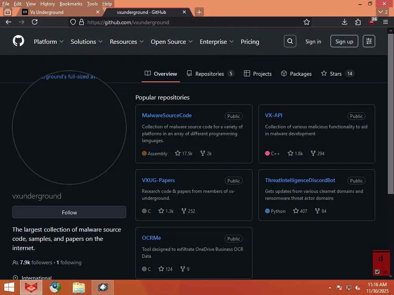This screenshot has height=295, width=394.
Task: Click the uBlock Origin shield icon
Action: (372, 22)
